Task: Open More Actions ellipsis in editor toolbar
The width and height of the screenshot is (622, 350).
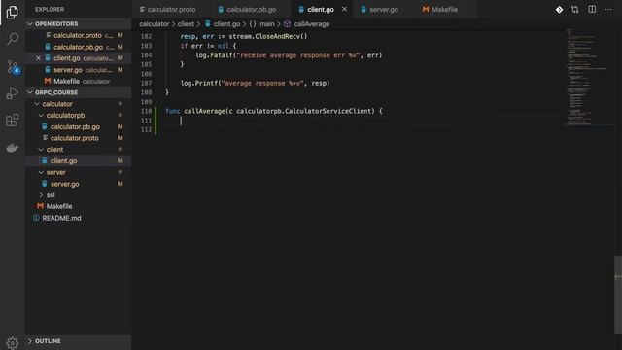Action: (x=608, y=9)
